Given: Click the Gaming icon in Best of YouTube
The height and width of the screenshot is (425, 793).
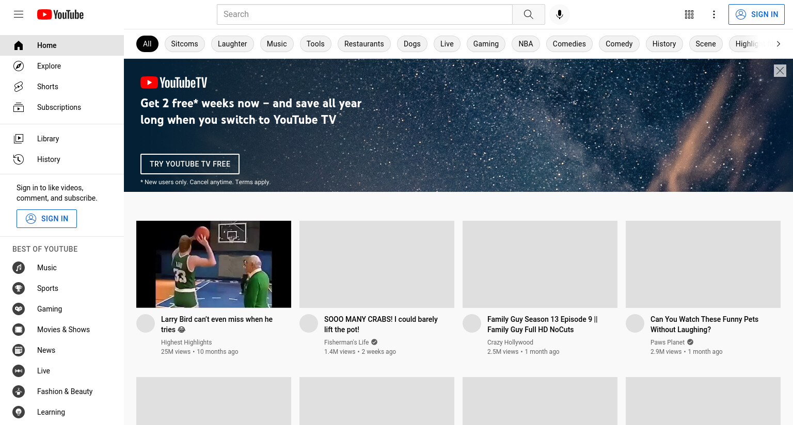Looking at the screenshot, I should click(x=19, y=309).
